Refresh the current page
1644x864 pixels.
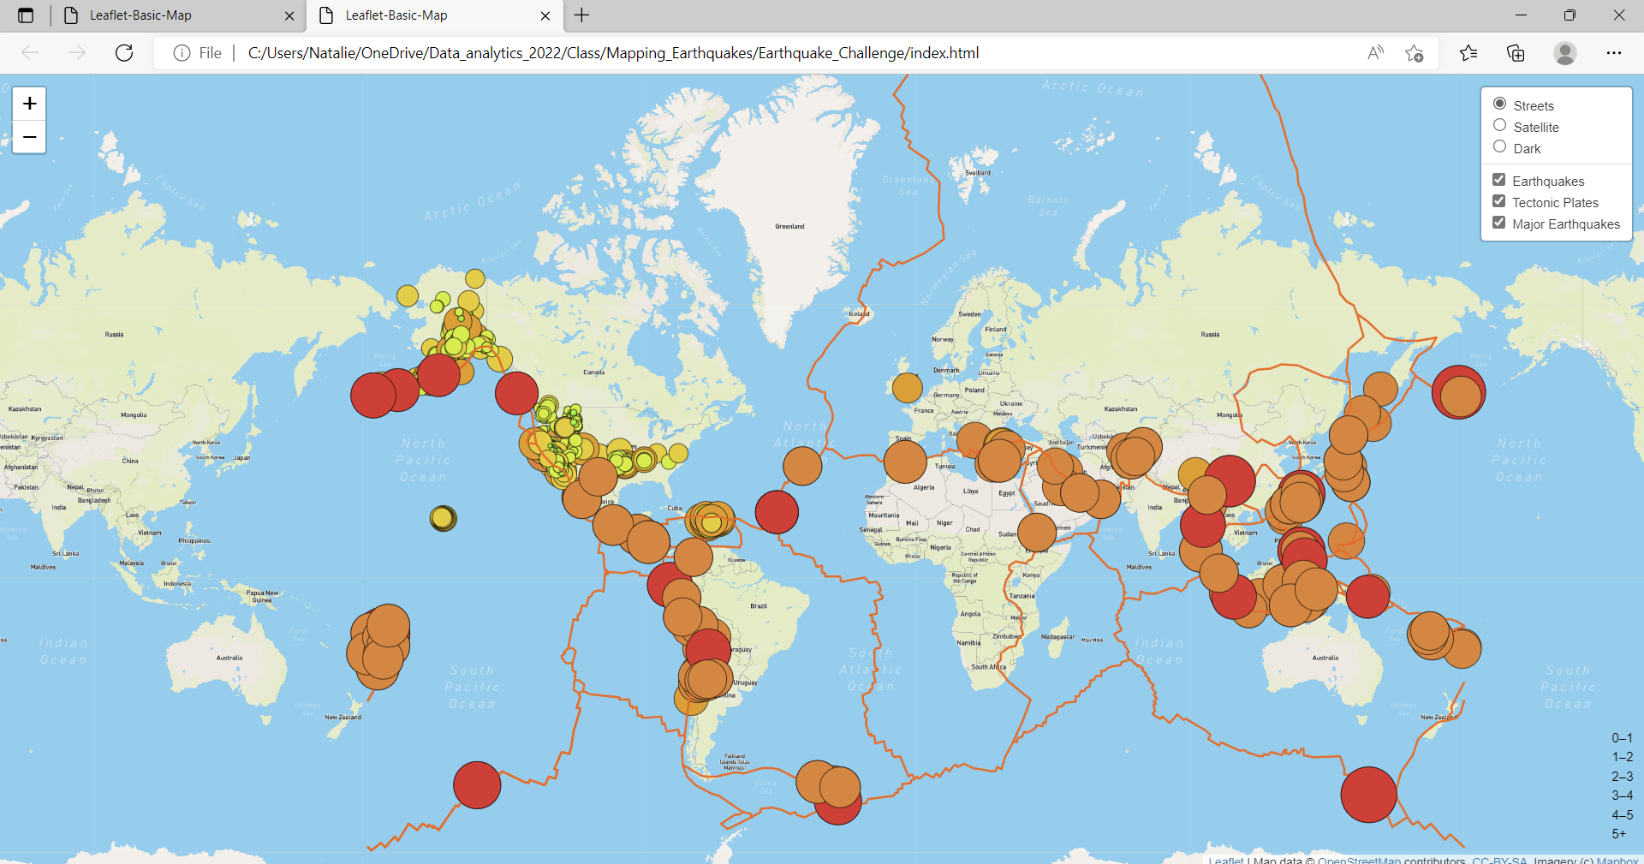124,52
